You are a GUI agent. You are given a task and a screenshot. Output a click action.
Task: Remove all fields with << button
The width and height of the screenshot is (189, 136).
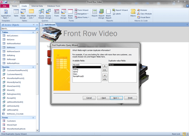tap(105, 79)
